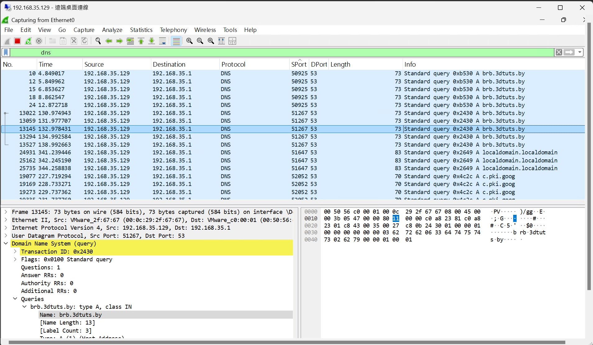The image size is (593, 345).
Task: Toggle automatic scrolling during live capture
Action: pos(162,41)
